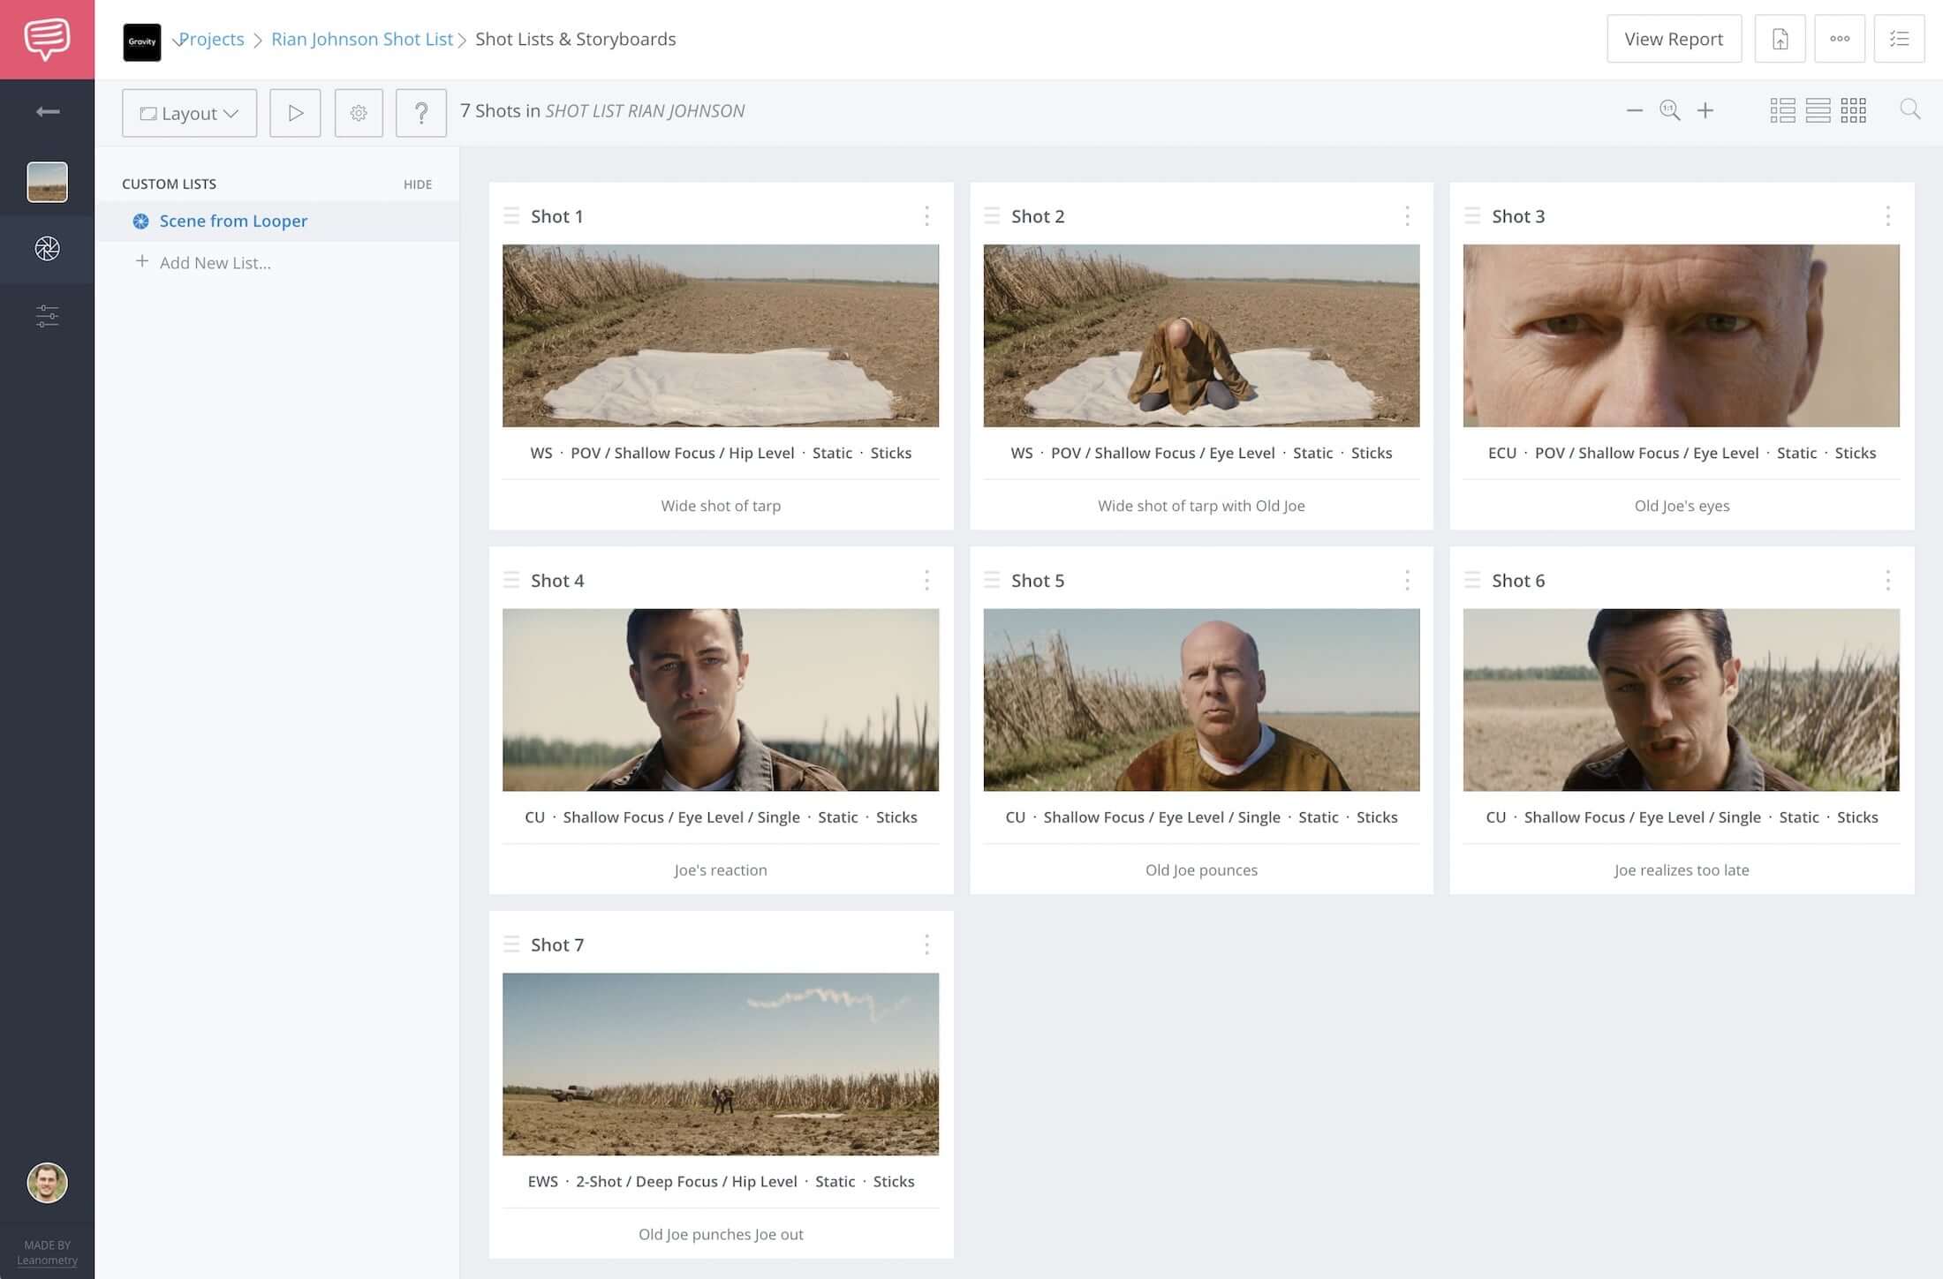Click the zoom in plus icon
The image size is (1943, 1279).
(x=1705, y=110)
